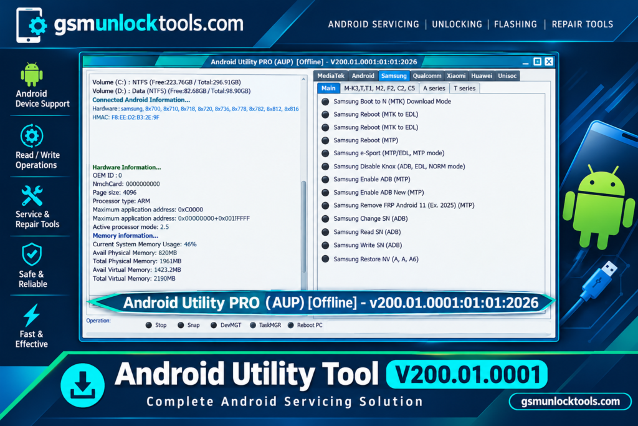Click ANDROID SERVICING in the header
The height and width of the screenshot is (426, 638).
point(374,24)
